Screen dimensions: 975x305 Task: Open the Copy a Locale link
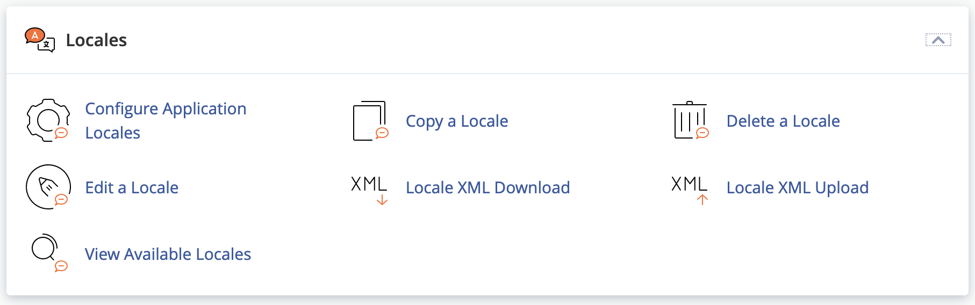tap(457, 121)
